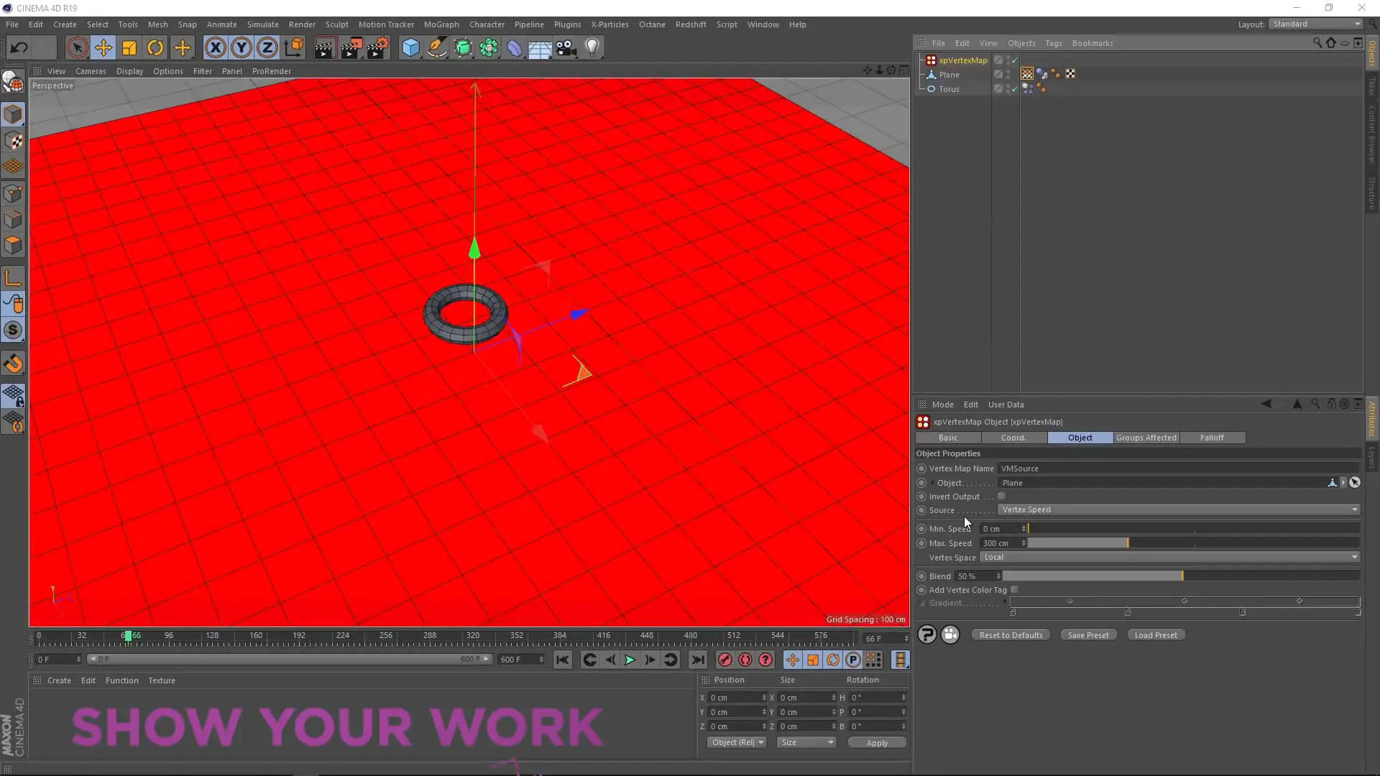Image resolution: width=1380 pixels, height=776 pixels.
Task: Toggle Y axis lock
Action: coord(241,48)
